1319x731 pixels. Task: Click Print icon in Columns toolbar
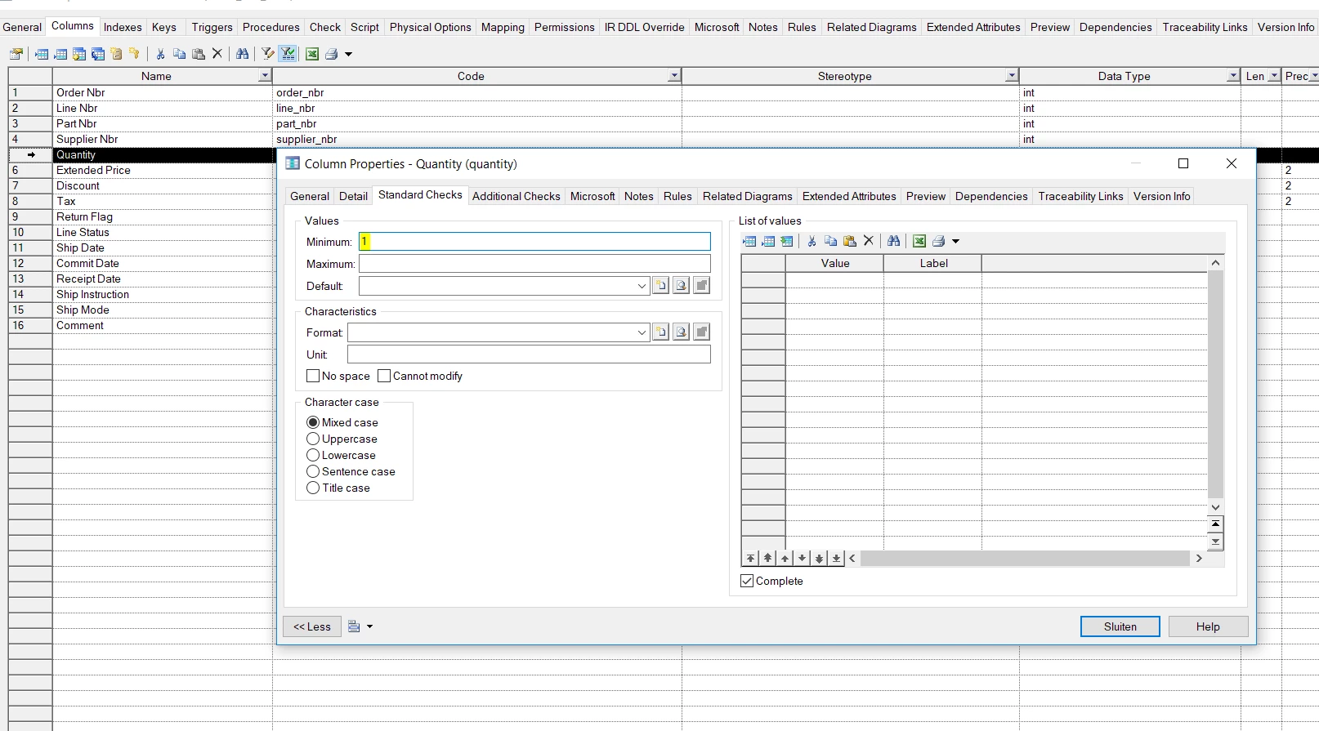click(x=331, y=54)
